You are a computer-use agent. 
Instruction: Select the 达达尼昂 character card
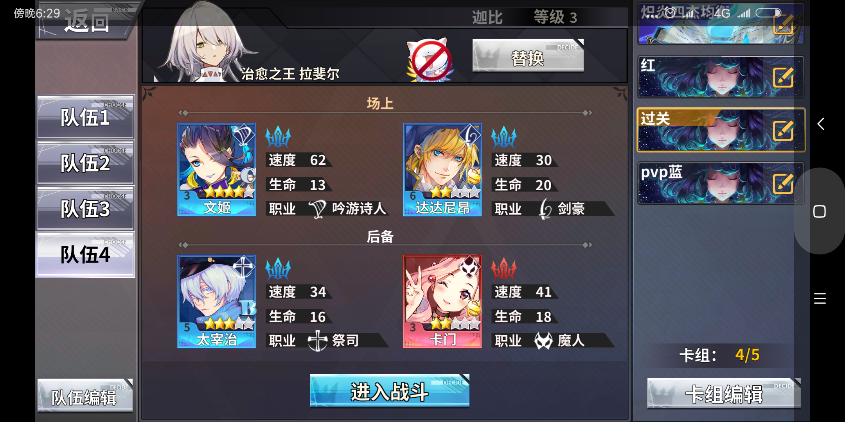pos(442,170)
